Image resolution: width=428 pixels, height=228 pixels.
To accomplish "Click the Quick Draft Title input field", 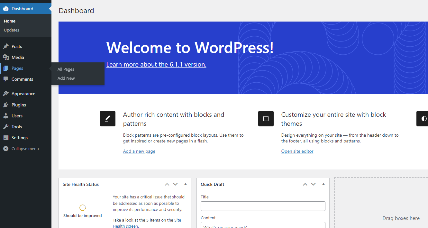I will (263, 206).
